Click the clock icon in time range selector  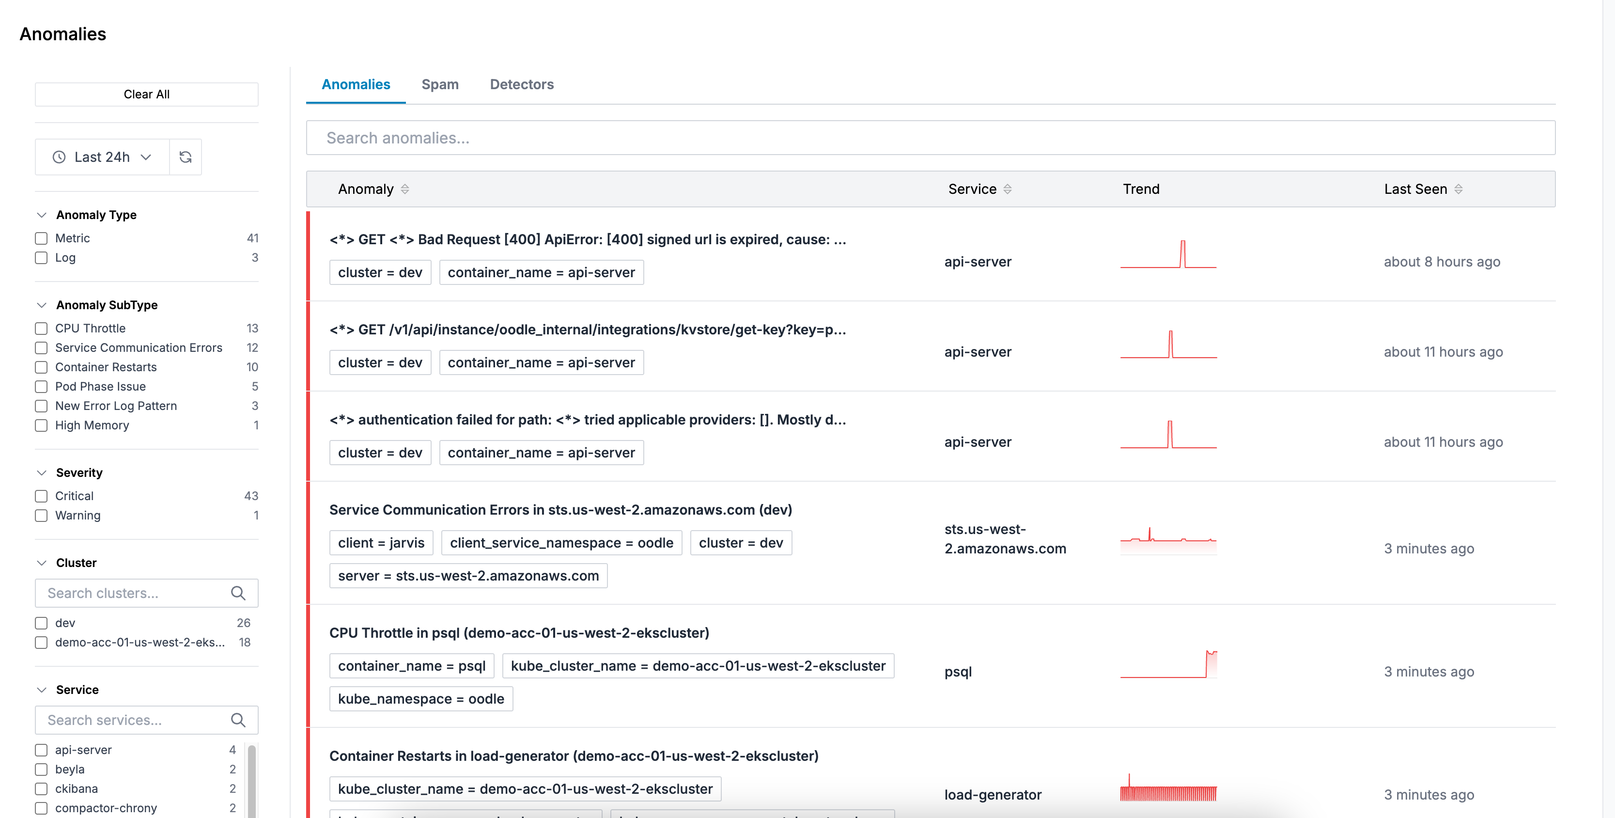click(59, 157)
